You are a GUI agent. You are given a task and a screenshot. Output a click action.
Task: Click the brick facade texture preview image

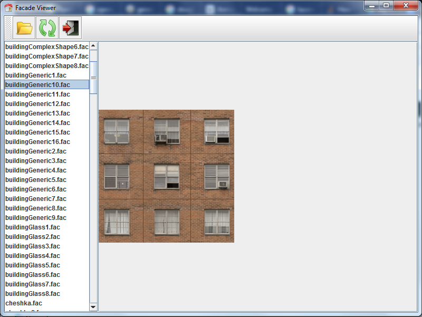click(x=166, y=176)
